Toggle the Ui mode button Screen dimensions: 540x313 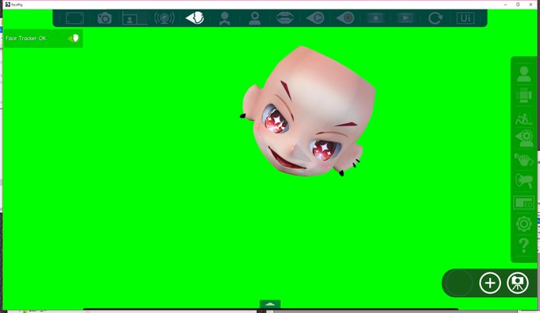(x=465, y=18)
